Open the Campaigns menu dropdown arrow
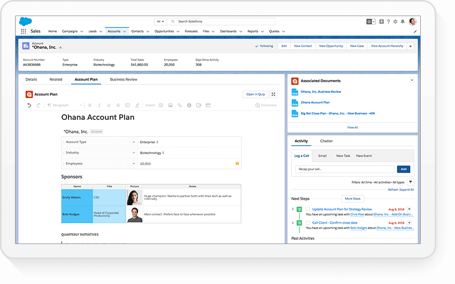This screenshot has width=455, height=284. 82,31
